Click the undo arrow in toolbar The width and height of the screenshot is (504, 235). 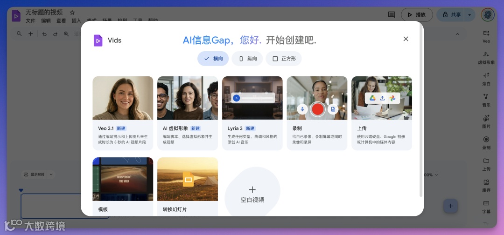[x=44, y=34]
